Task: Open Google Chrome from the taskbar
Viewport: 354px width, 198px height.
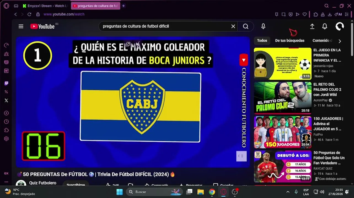Action: coord(212,192)
